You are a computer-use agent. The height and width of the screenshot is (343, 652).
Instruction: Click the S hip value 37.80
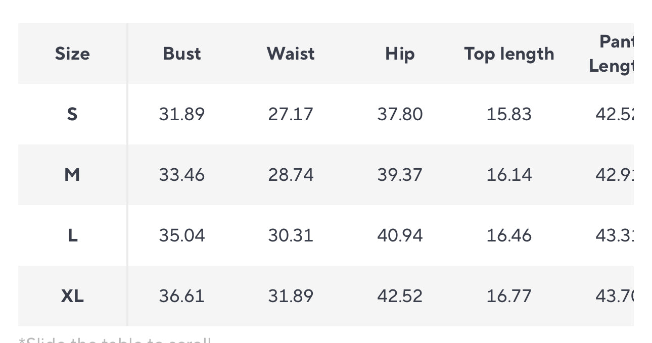(400, 114)
